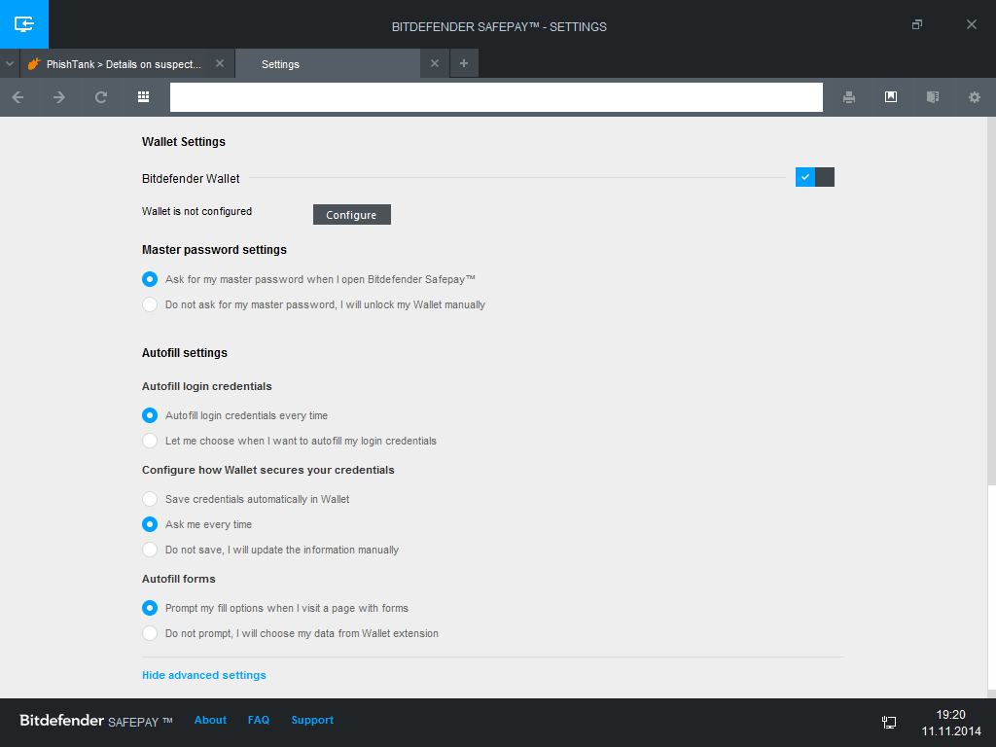This screenshot has width=996, height=747.
Task: Click the Master password settings heading
Action: (x=214, y=250)
